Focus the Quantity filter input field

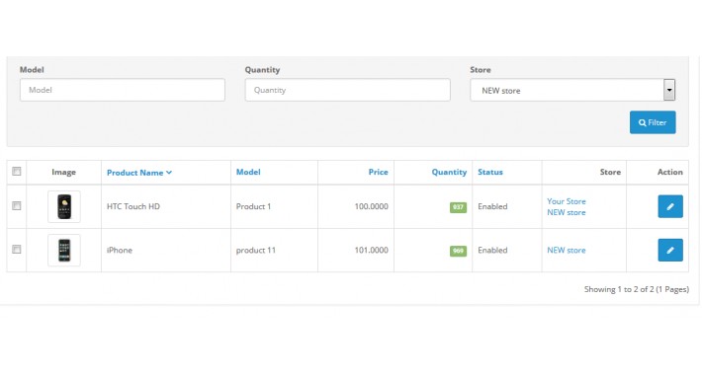(347, 90)
